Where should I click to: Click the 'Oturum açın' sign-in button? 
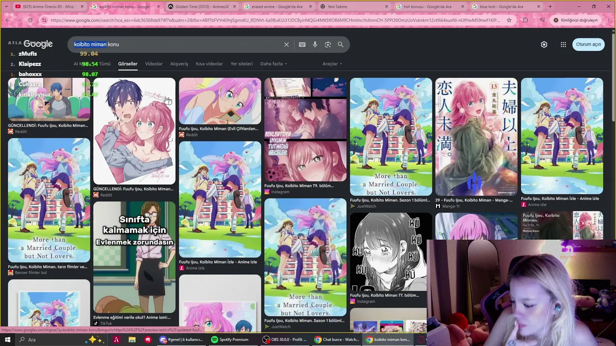click(589, 44)
